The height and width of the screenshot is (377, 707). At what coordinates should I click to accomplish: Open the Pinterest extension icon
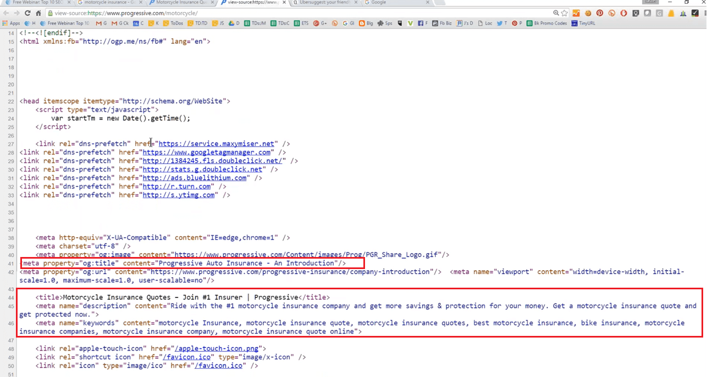coord(599,13)
